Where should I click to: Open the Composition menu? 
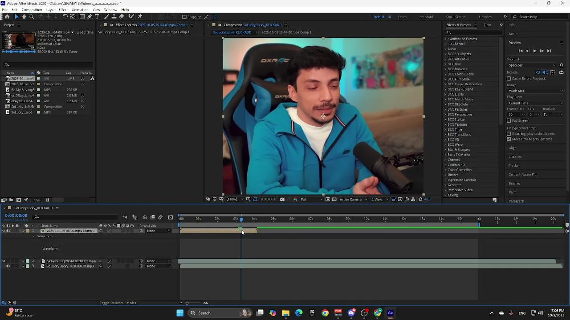32,10
